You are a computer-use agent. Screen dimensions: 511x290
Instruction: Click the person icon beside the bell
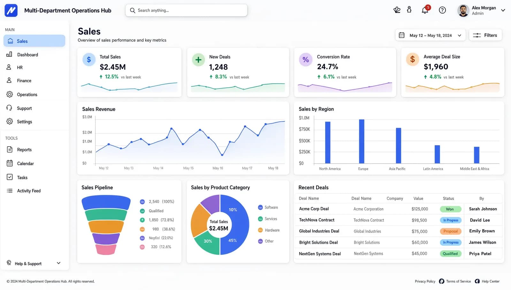click(409, 10)
